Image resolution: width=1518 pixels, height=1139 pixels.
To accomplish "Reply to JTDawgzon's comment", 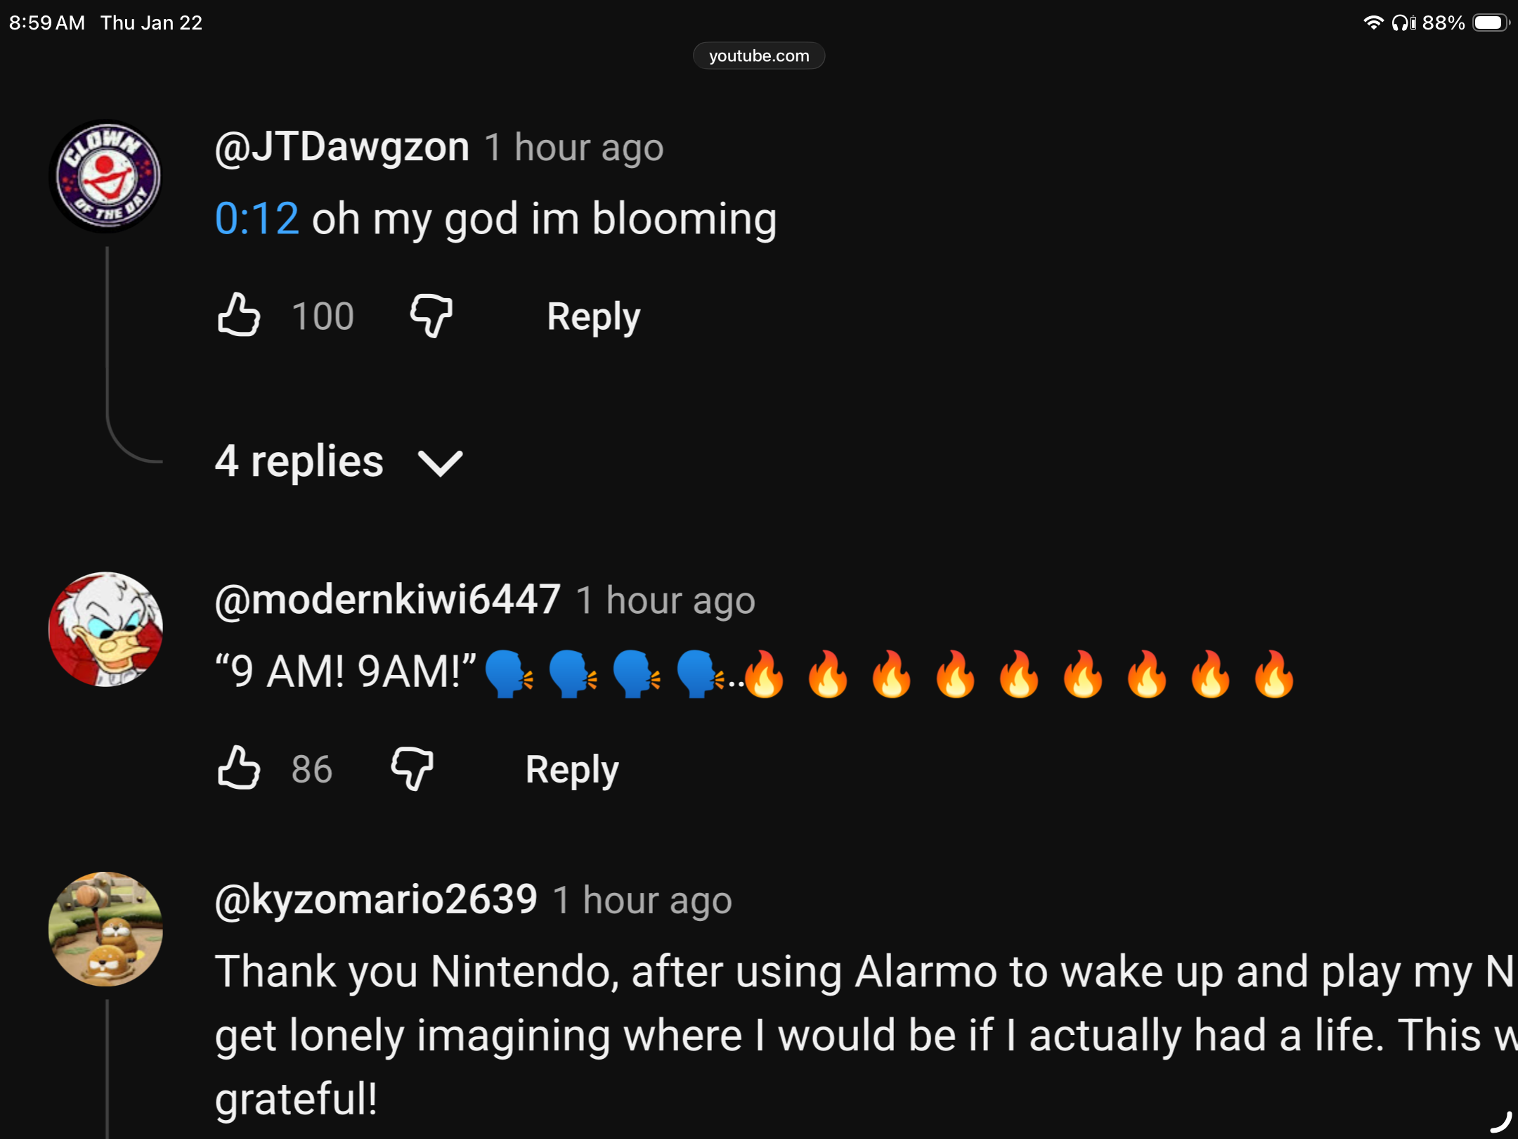I will (x=593, y=316).
